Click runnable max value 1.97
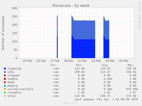142x106 pixels. [x=133, y=93]
